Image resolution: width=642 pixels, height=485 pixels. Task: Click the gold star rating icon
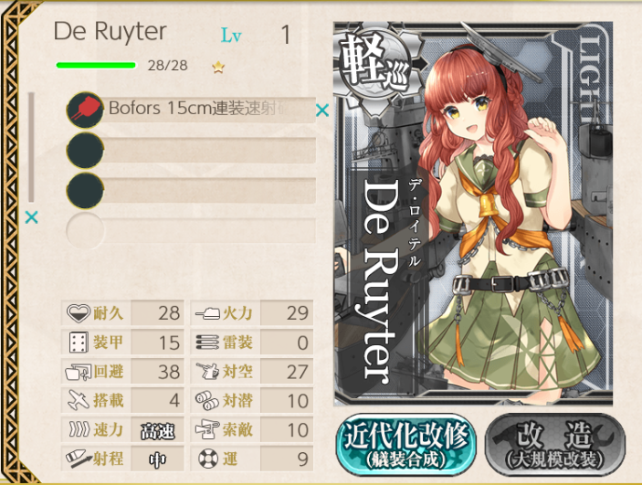tap(218, 67)
